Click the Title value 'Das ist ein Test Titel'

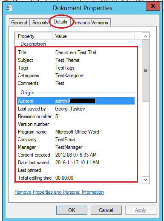point(76,52)
